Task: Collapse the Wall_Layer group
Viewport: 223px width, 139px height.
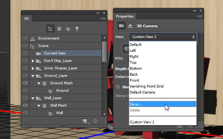Action: tap(33, 98)
